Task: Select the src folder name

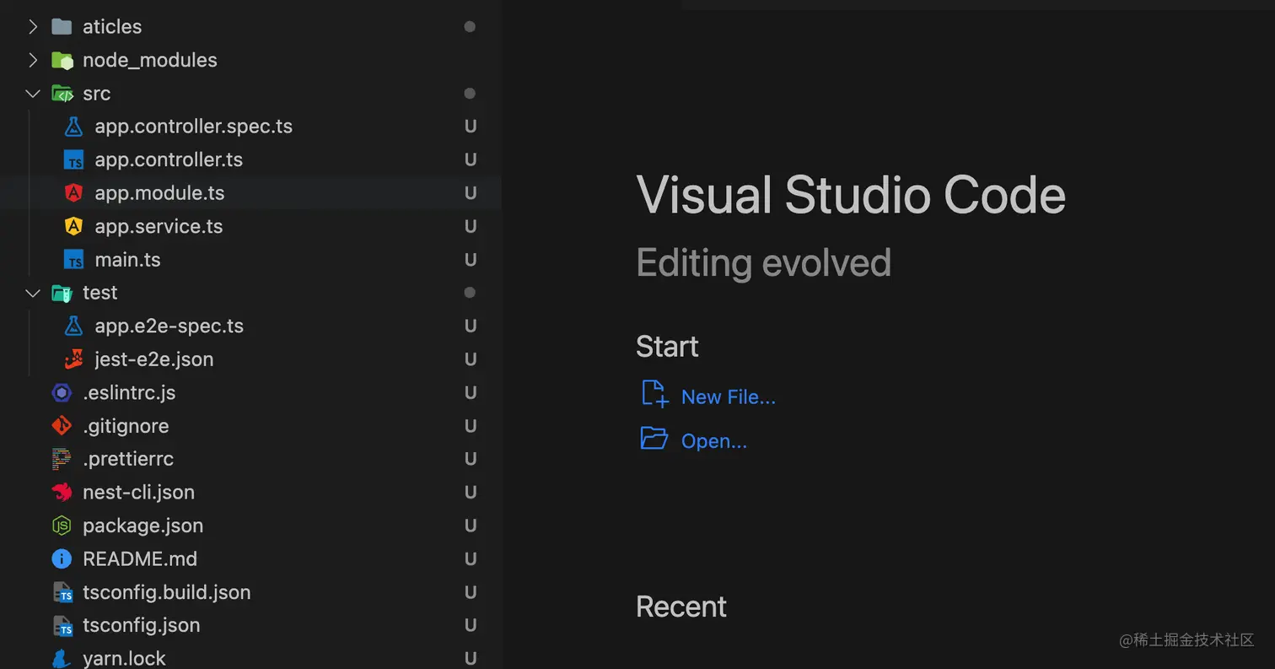Action: pos(97,94)
